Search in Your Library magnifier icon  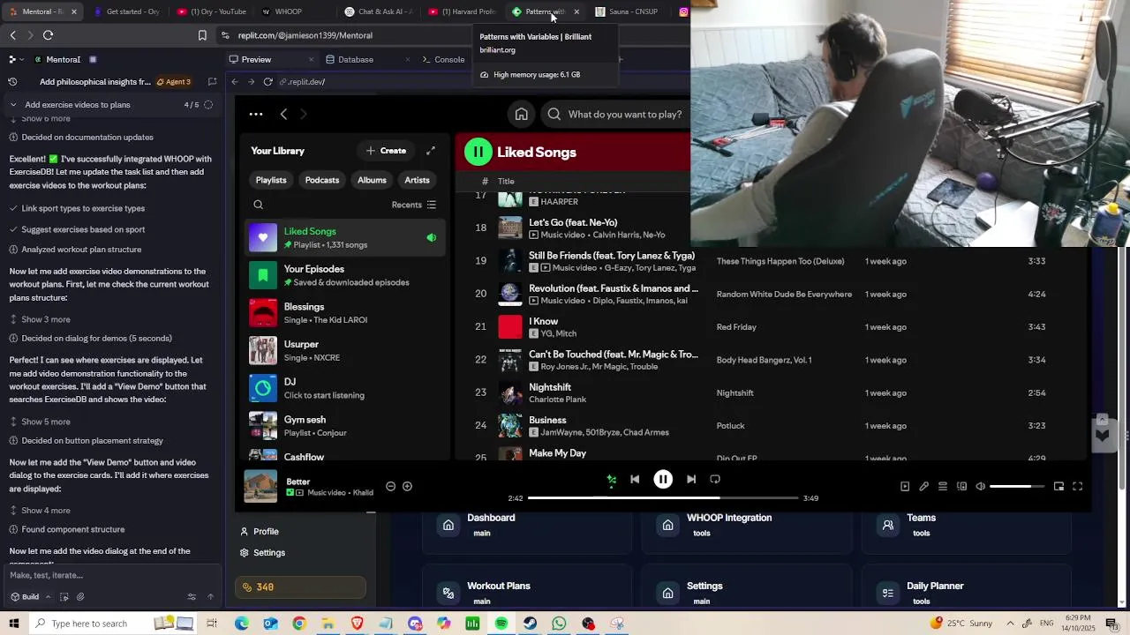(x=258, y=205)
